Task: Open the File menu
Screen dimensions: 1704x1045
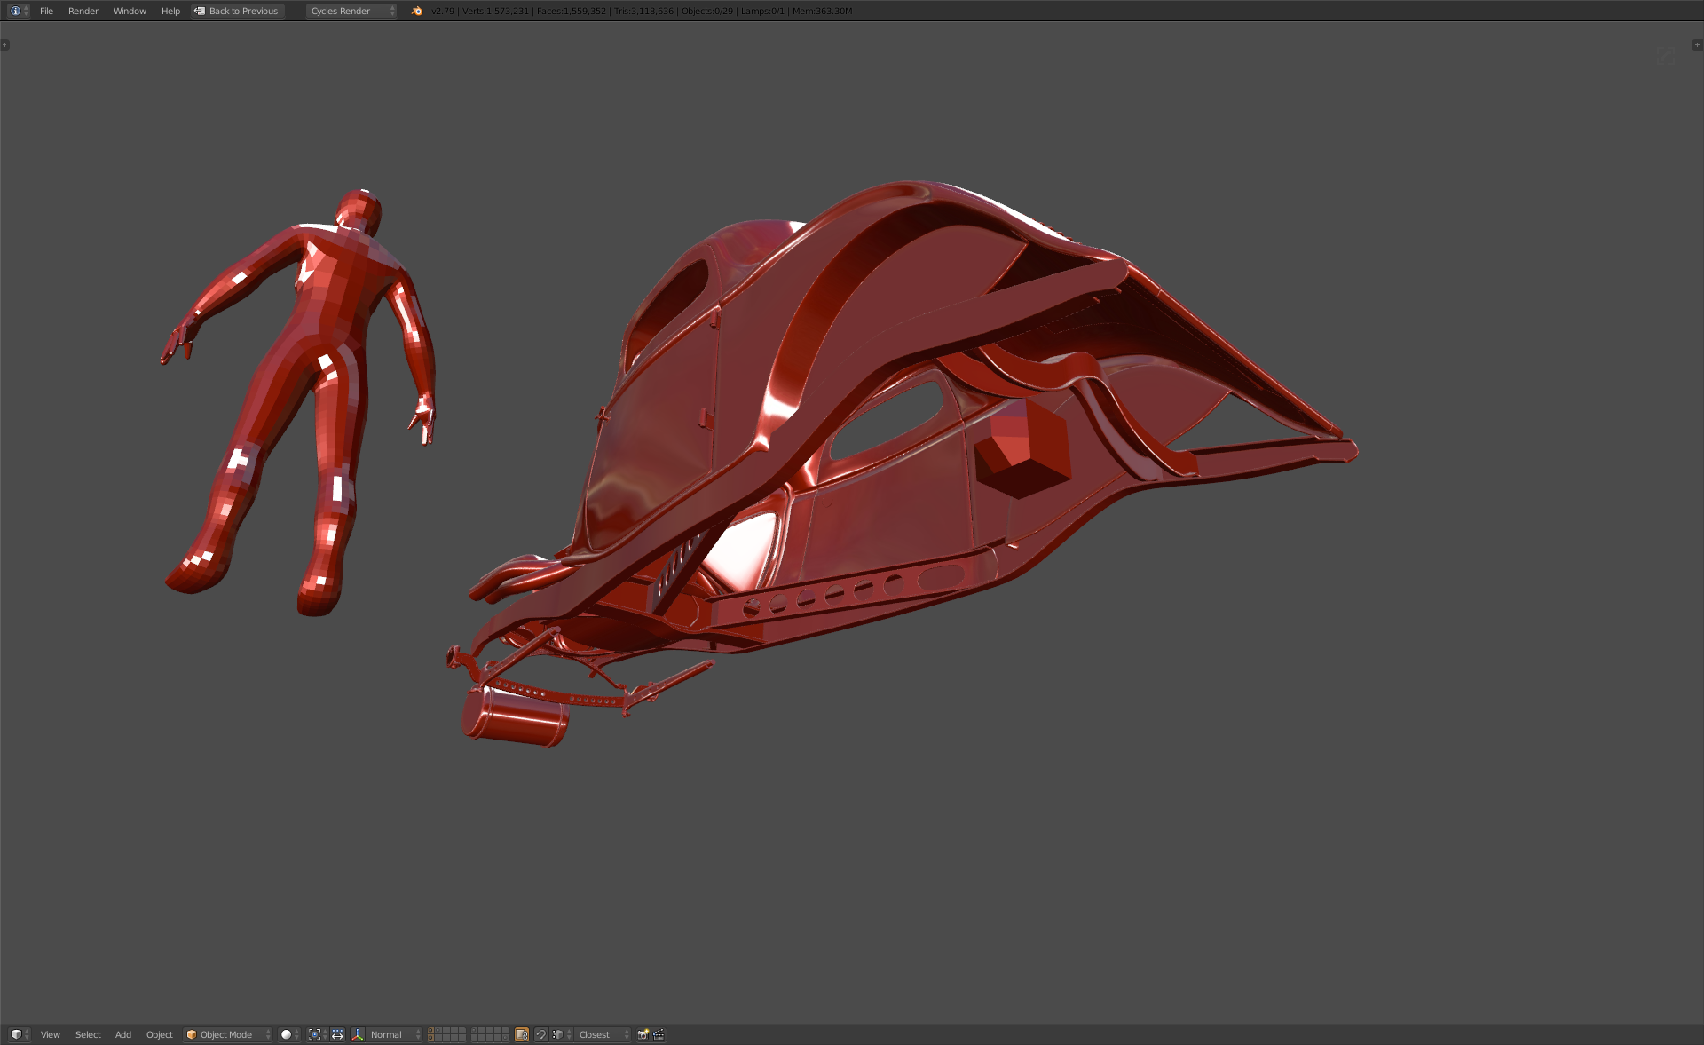Action: tap(46, 11)
